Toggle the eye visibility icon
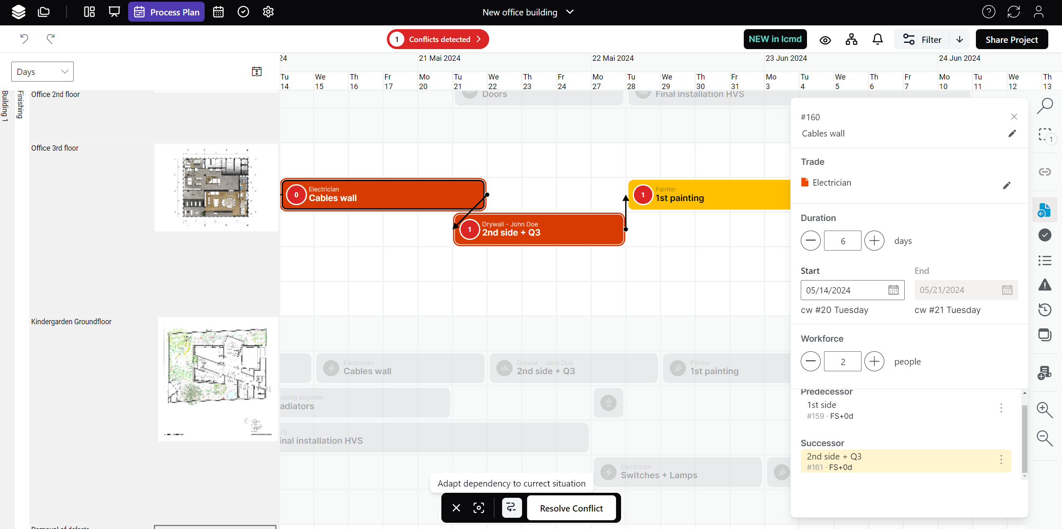 [825, 40]
